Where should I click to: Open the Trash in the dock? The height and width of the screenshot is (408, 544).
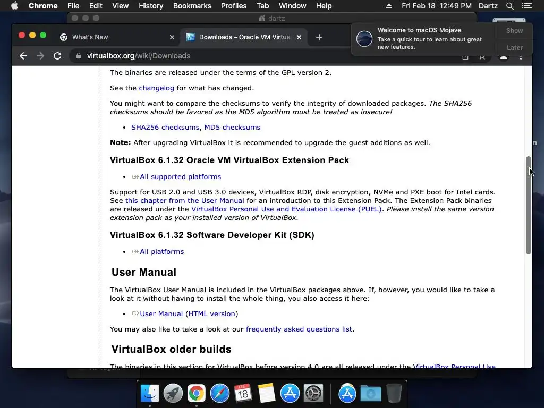[x=394, y=394]
